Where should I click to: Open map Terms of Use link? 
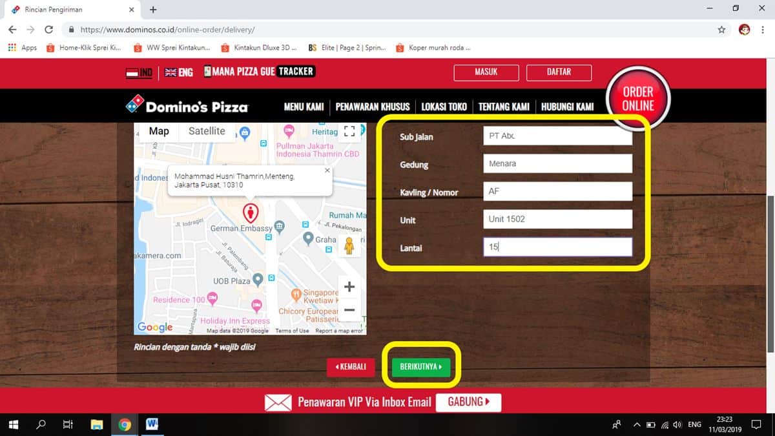click(x=292, y=331)
